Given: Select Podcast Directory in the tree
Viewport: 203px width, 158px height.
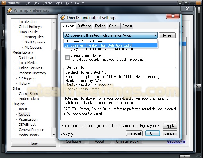Looking at the screenshot, I should [x=32, y=73].
